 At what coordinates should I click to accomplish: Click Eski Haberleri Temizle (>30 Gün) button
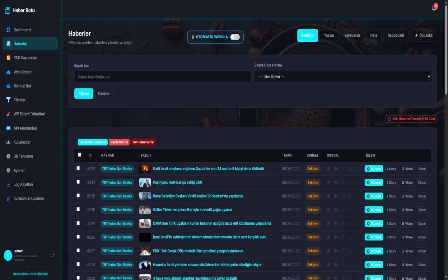tap(411, 119)
